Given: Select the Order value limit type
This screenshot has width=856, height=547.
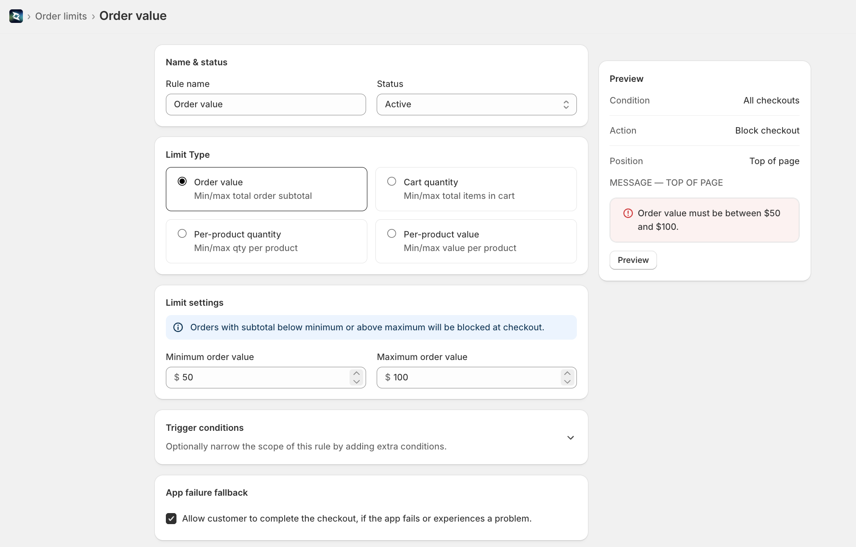Looking at the screenshot, I should coord(266,189).
